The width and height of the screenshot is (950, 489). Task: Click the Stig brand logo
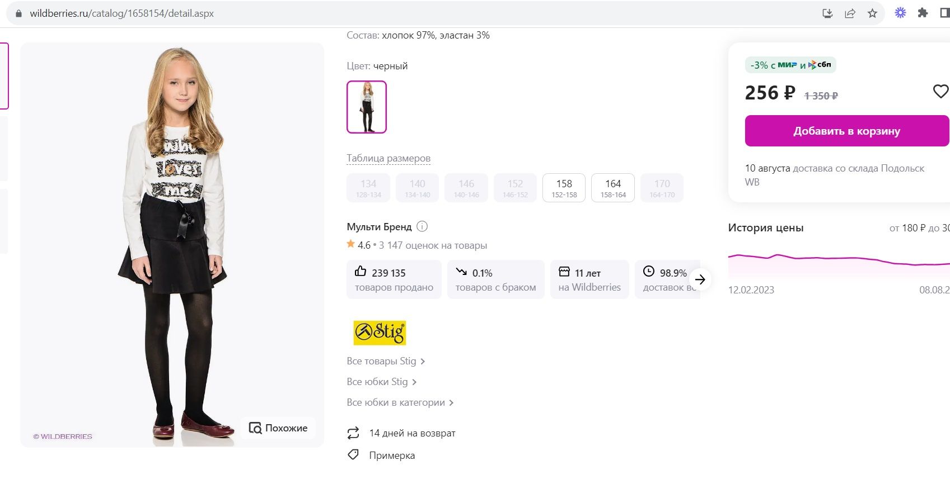point(380,333)
